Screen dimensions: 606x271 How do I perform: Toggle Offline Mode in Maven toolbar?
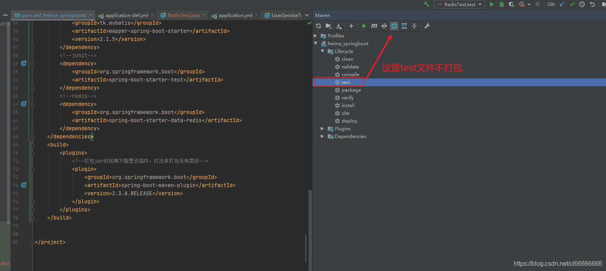pyautogui.click(x=384, y=26)
